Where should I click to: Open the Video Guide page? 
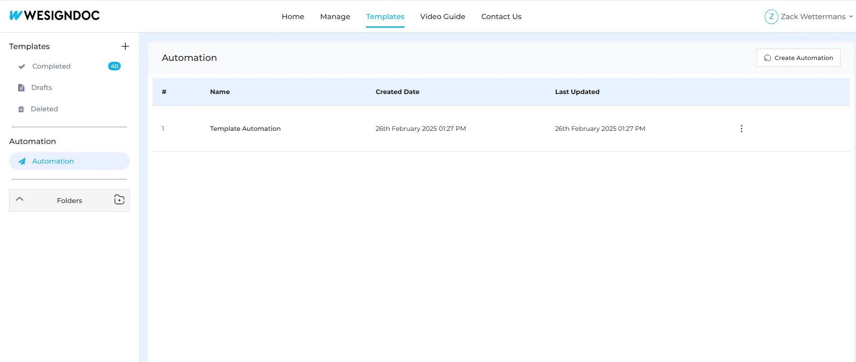pos(442,16)
